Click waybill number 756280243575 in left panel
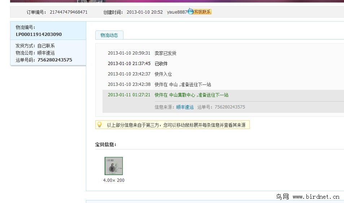 tap(55, 60)
